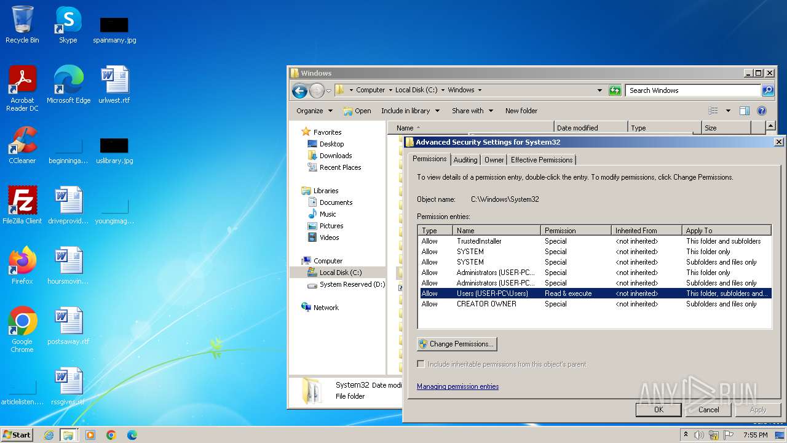Check Include inheritable permissions checkbox

coord(421,364)
